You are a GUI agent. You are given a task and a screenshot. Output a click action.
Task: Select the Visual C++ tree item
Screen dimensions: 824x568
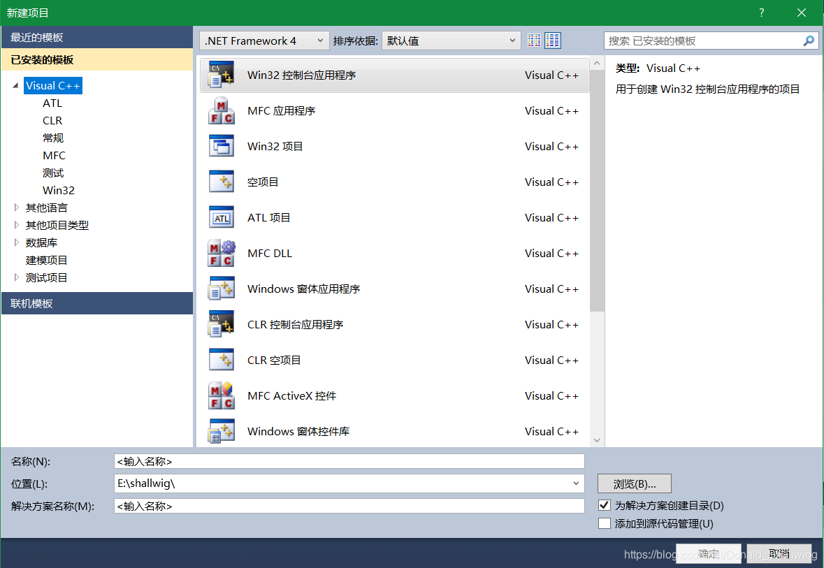52,86
